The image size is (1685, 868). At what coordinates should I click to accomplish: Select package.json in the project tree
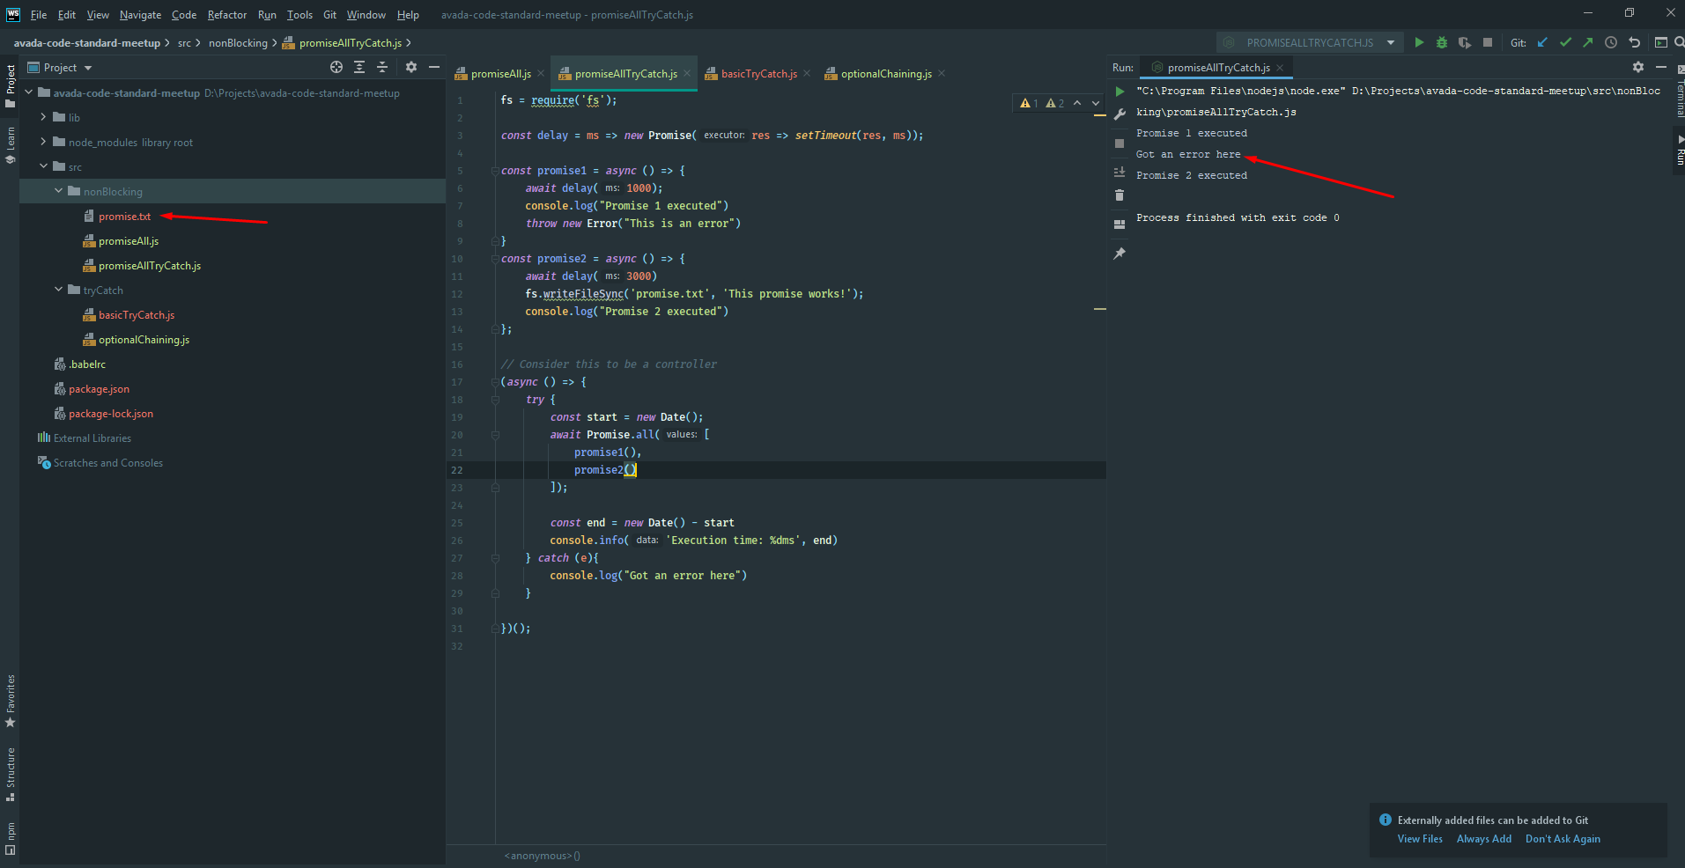click(99, 388)
